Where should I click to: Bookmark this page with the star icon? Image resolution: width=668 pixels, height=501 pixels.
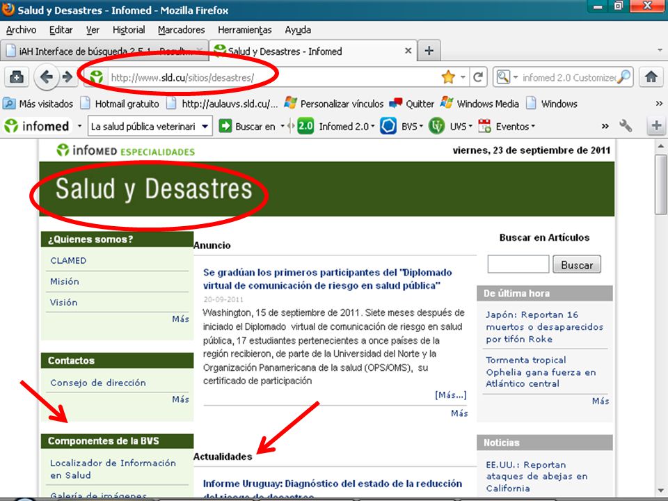[448, 77]
